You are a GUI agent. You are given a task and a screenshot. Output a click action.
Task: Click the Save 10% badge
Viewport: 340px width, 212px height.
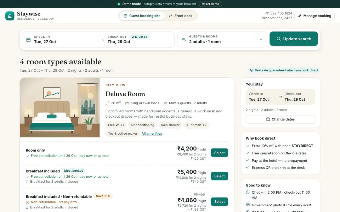103,196
